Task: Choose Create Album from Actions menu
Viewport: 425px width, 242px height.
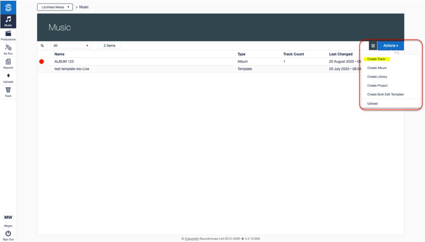Action: [377, 68]
